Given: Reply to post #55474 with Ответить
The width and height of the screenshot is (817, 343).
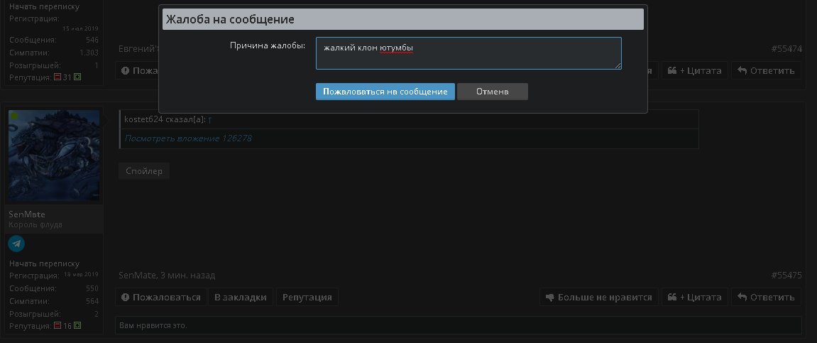Looking at the screenshot, I should 766,70.
